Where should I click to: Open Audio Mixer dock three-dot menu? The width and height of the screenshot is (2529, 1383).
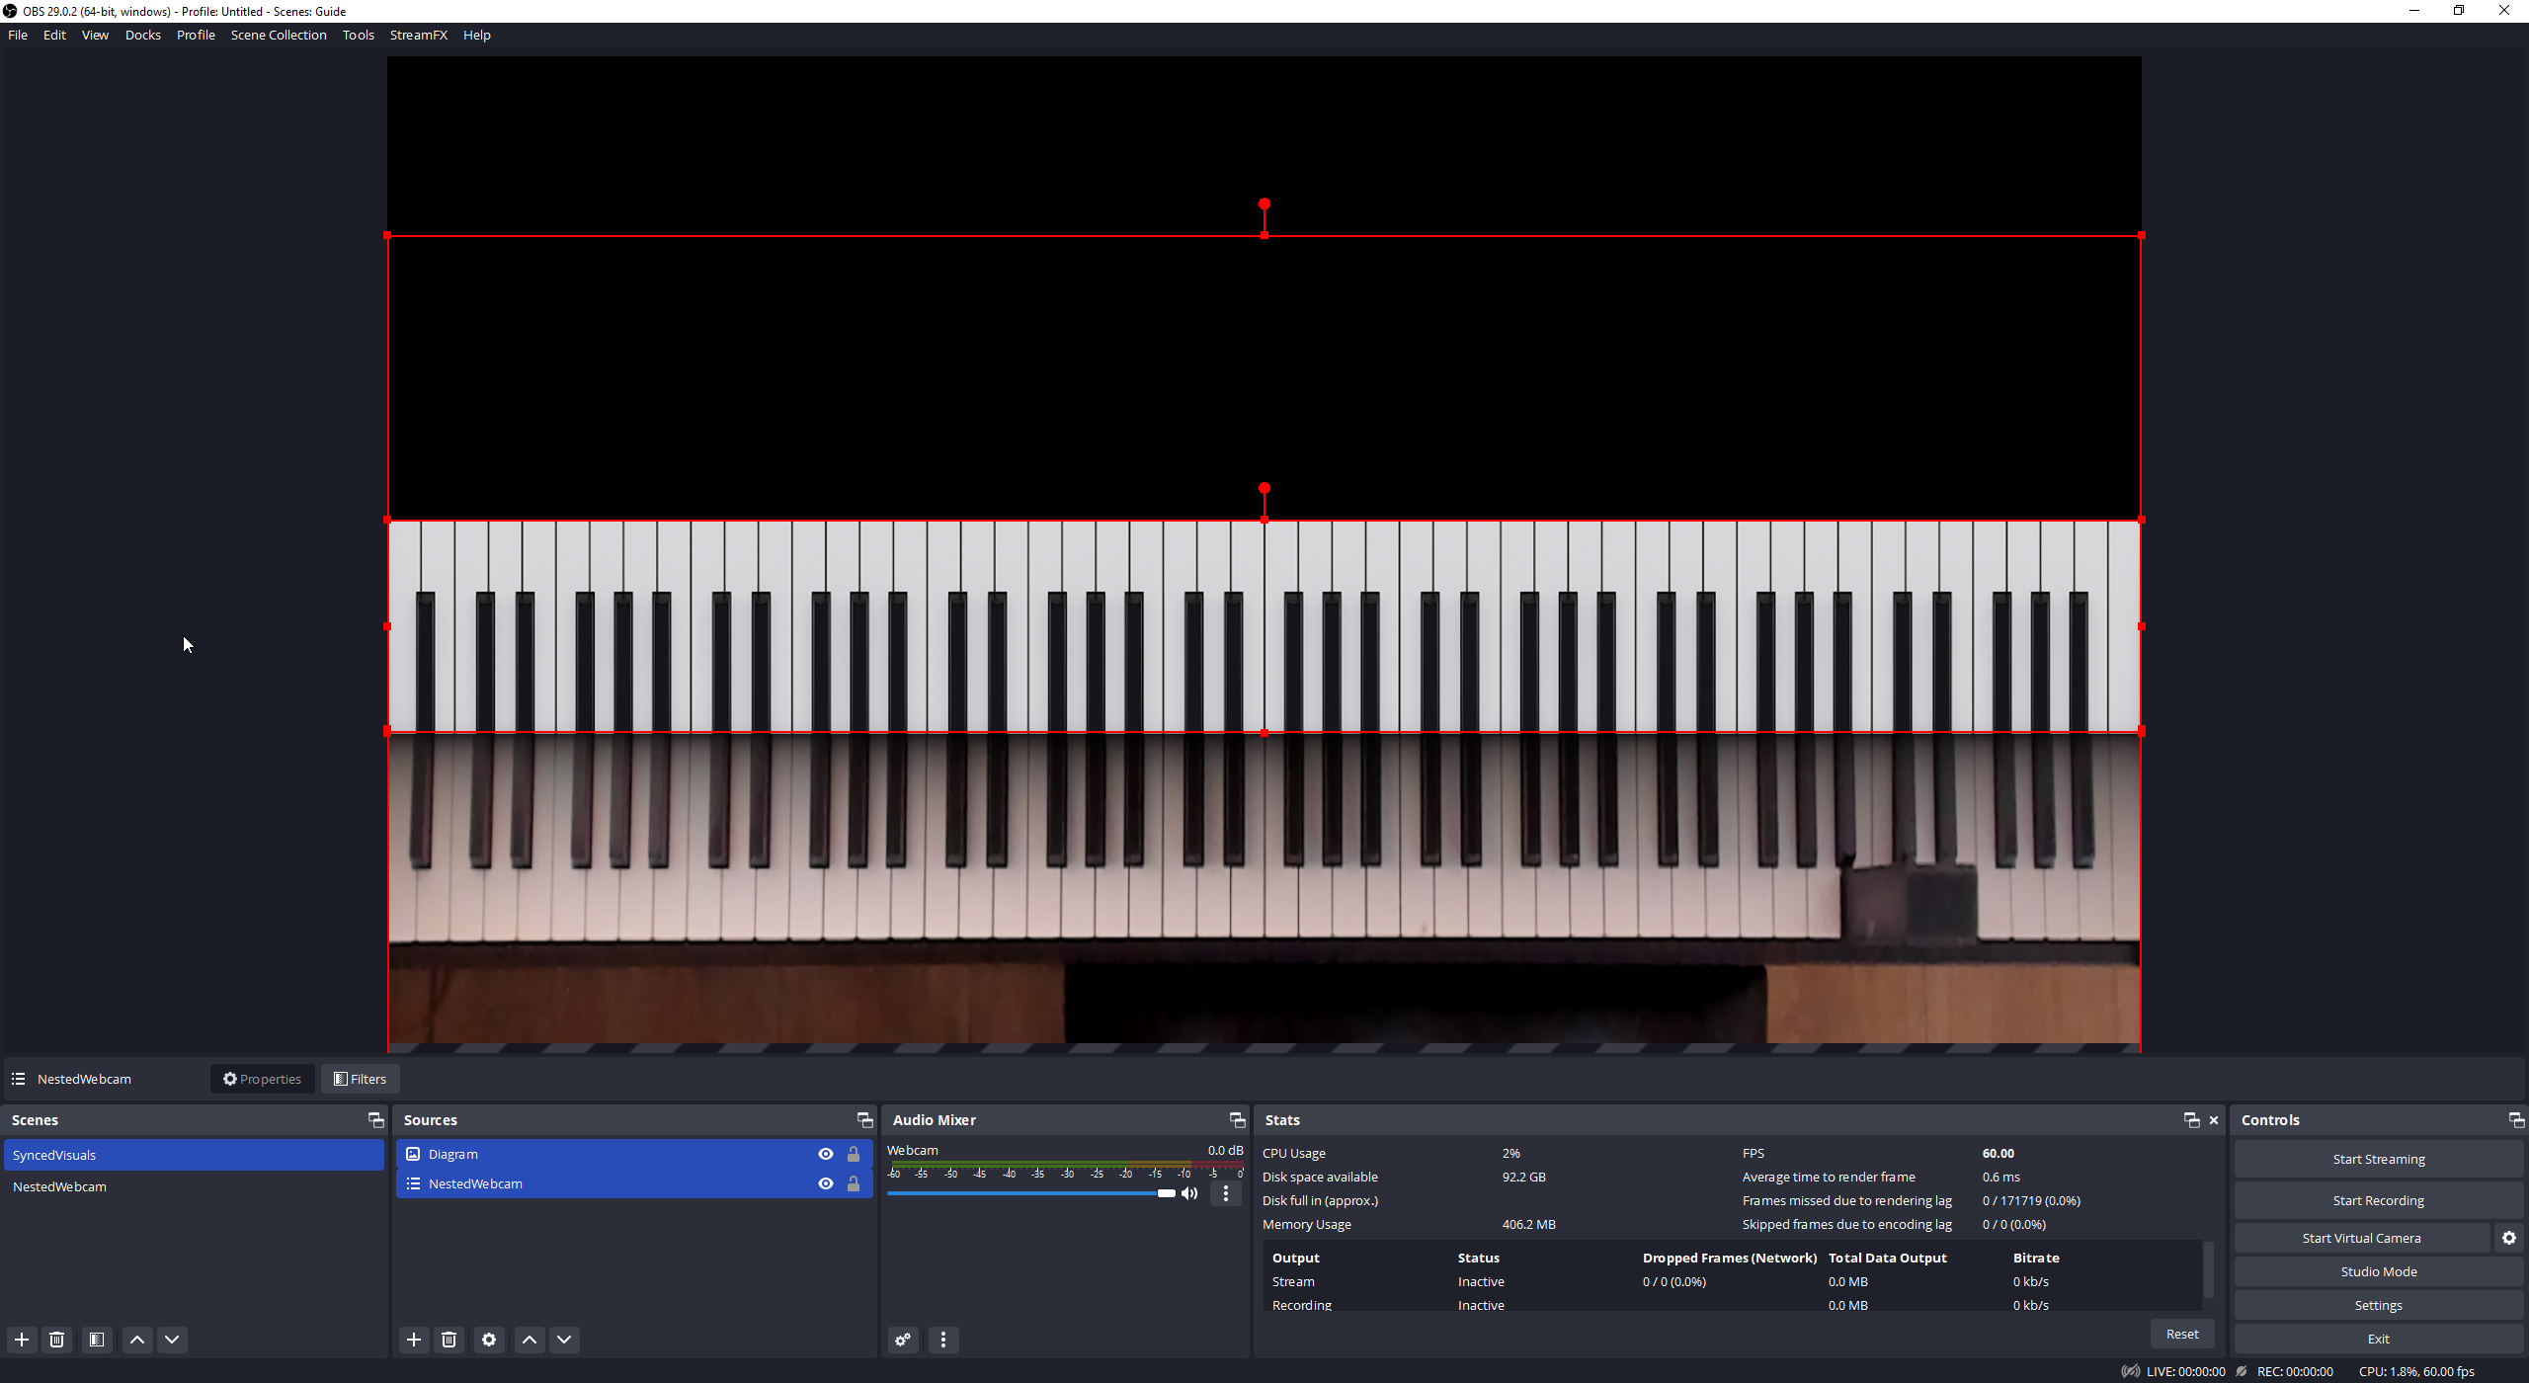tap(943, 1340)
